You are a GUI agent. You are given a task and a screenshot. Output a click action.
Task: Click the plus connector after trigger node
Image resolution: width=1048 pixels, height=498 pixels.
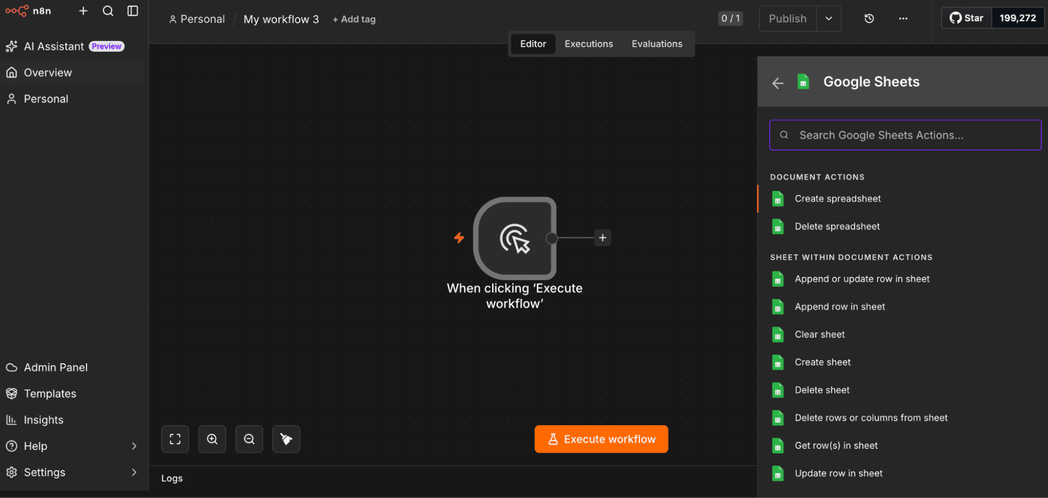tap(602, 238)
